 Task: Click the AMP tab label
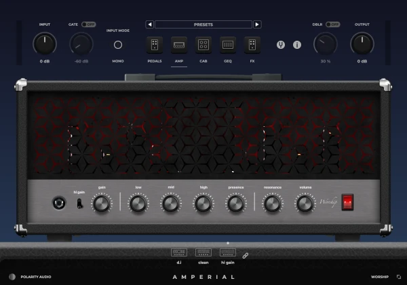[x=179, y=61]
